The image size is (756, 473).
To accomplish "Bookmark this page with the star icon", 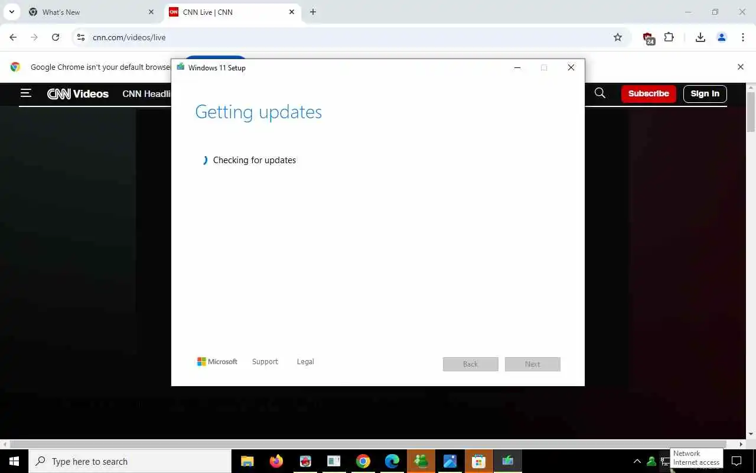I will pyautogui.click(x=618, y=37).
